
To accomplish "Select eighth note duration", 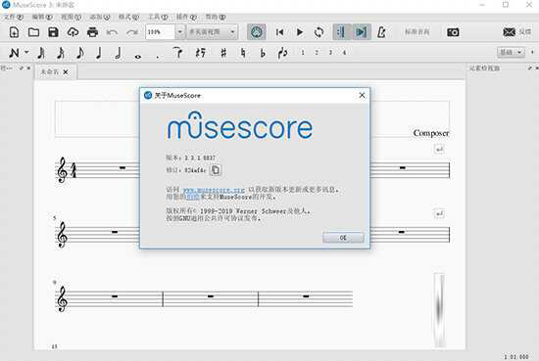I will [79, 53].
